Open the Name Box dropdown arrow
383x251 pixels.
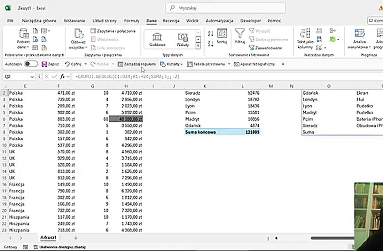click(x=32, y=77)
